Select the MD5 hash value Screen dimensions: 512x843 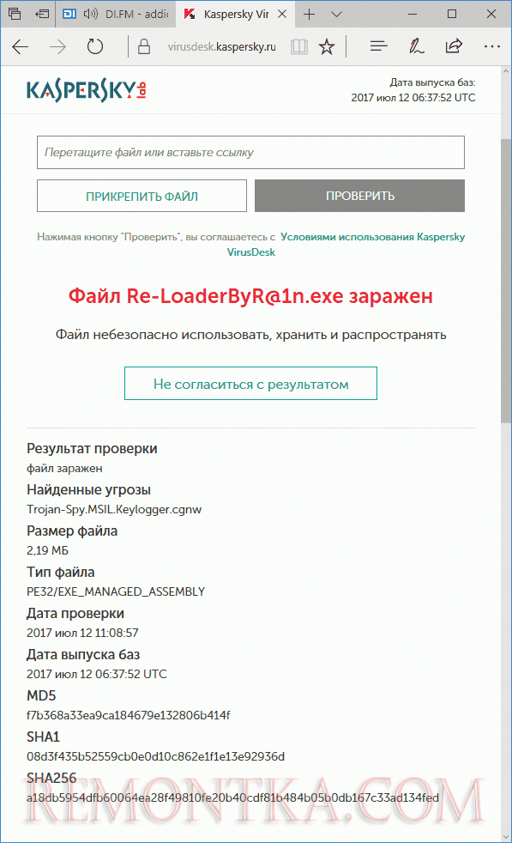(129, 716)
